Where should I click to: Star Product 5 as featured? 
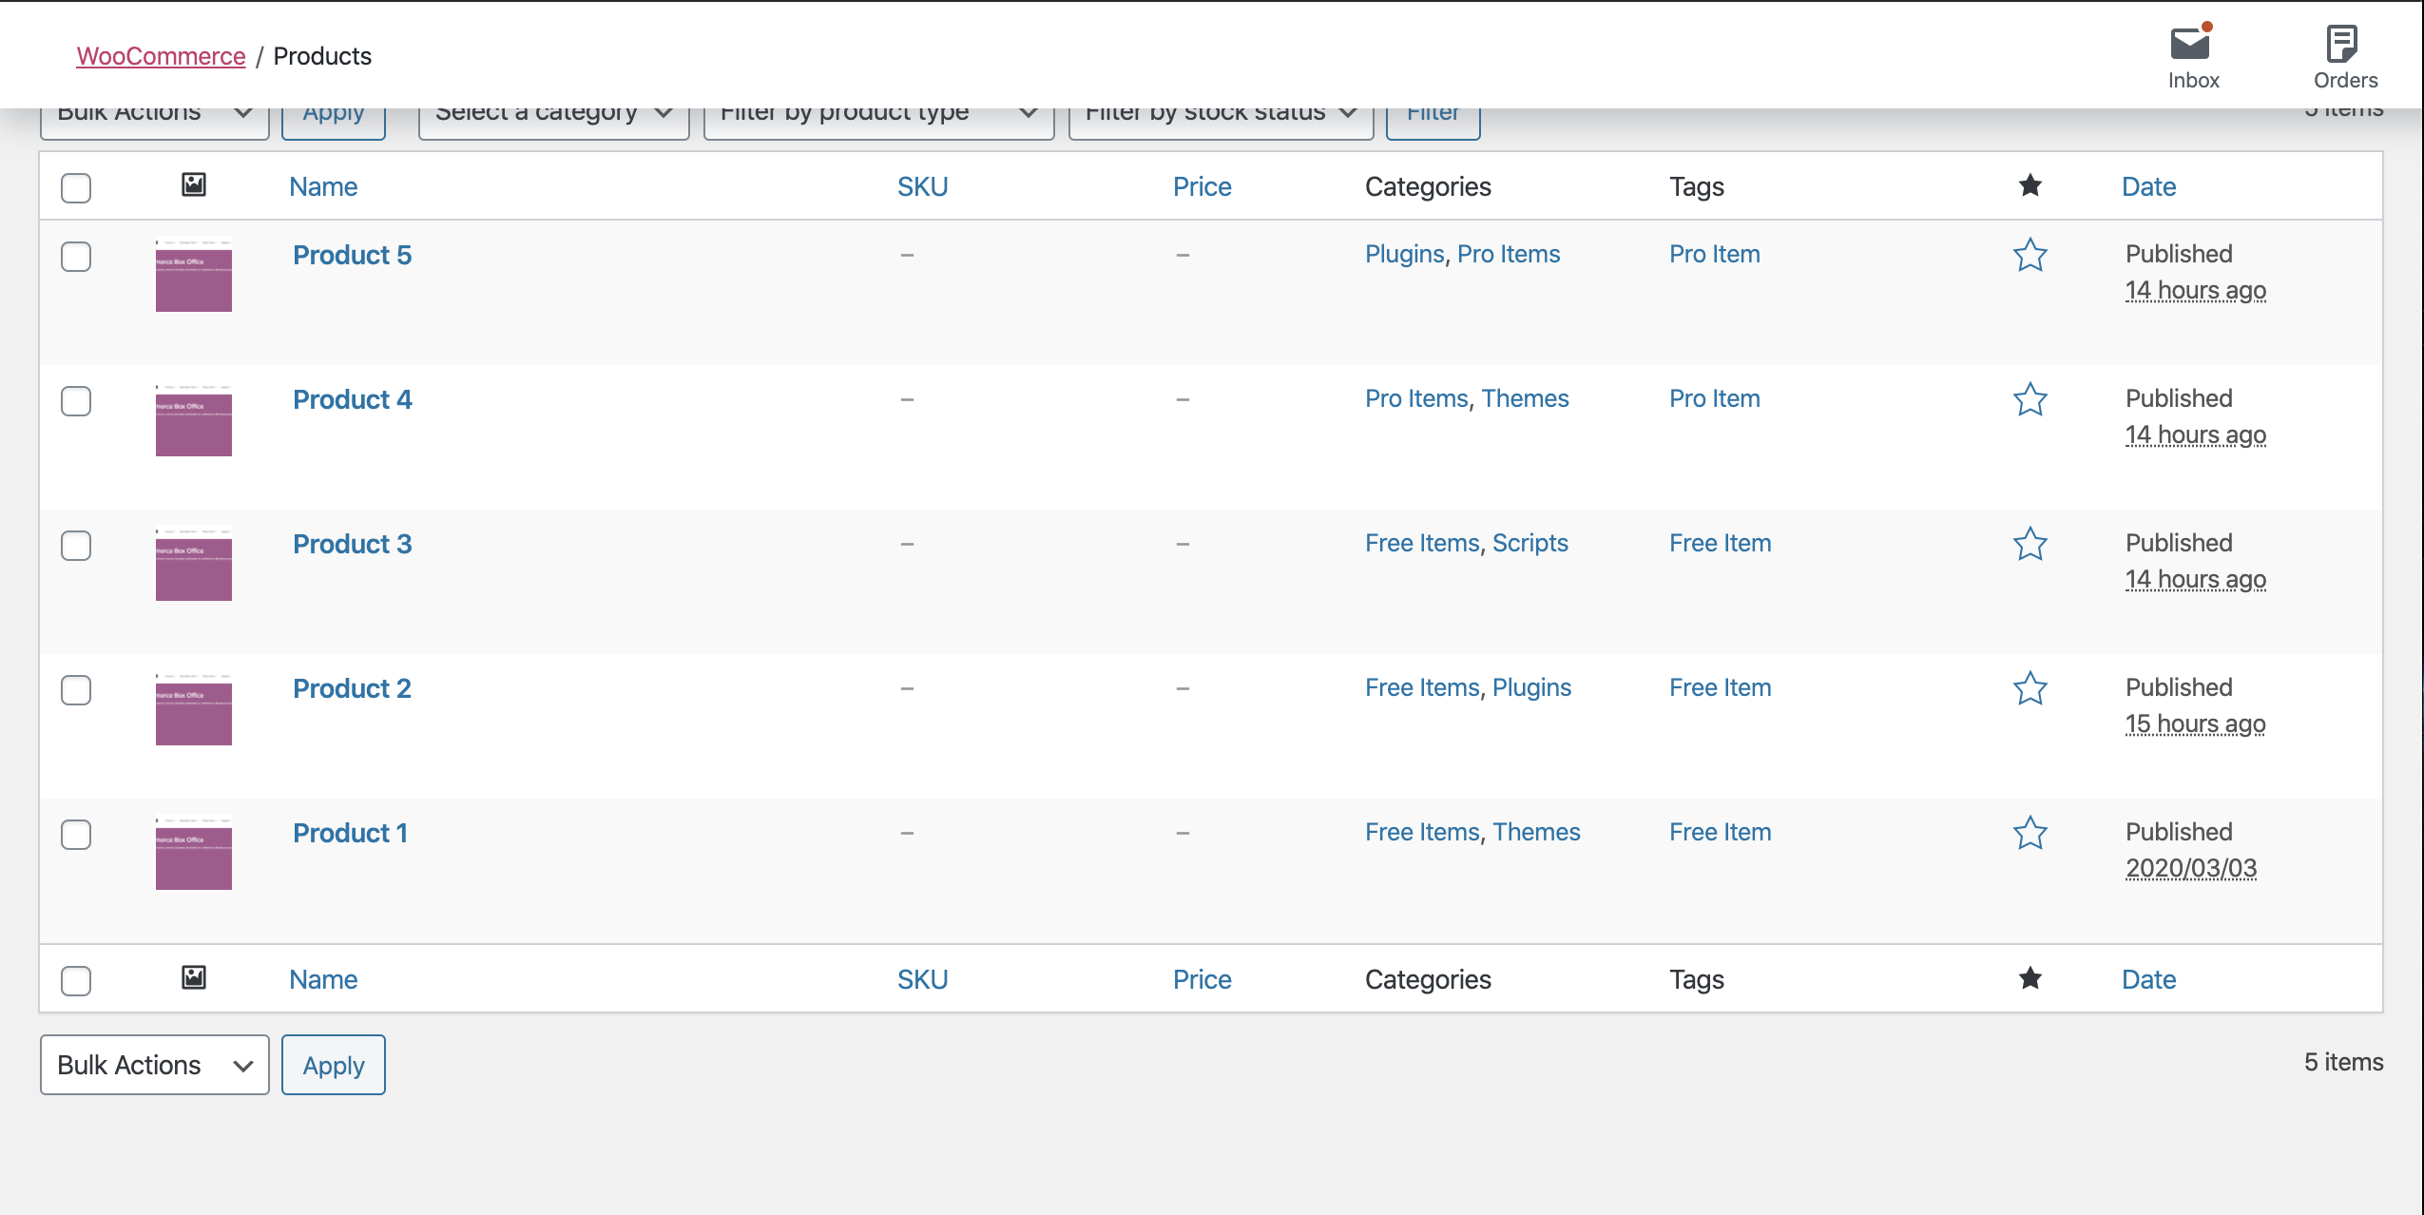[2030, 255]
